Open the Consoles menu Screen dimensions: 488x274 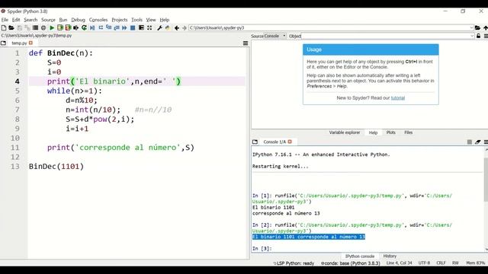click(x=98, y=20)
